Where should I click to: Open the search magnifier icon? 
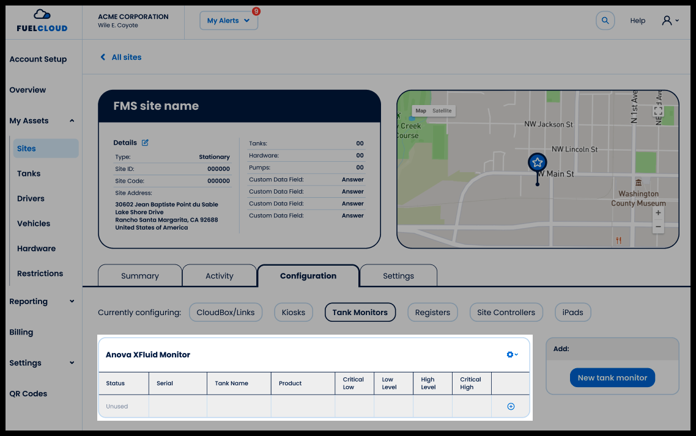click(x=605, y=20)
